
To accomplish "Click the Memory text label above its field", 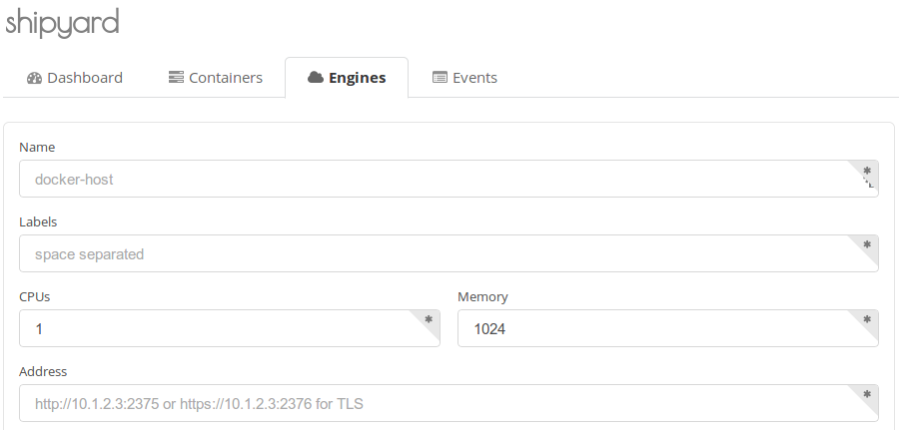I will point(482,297).
